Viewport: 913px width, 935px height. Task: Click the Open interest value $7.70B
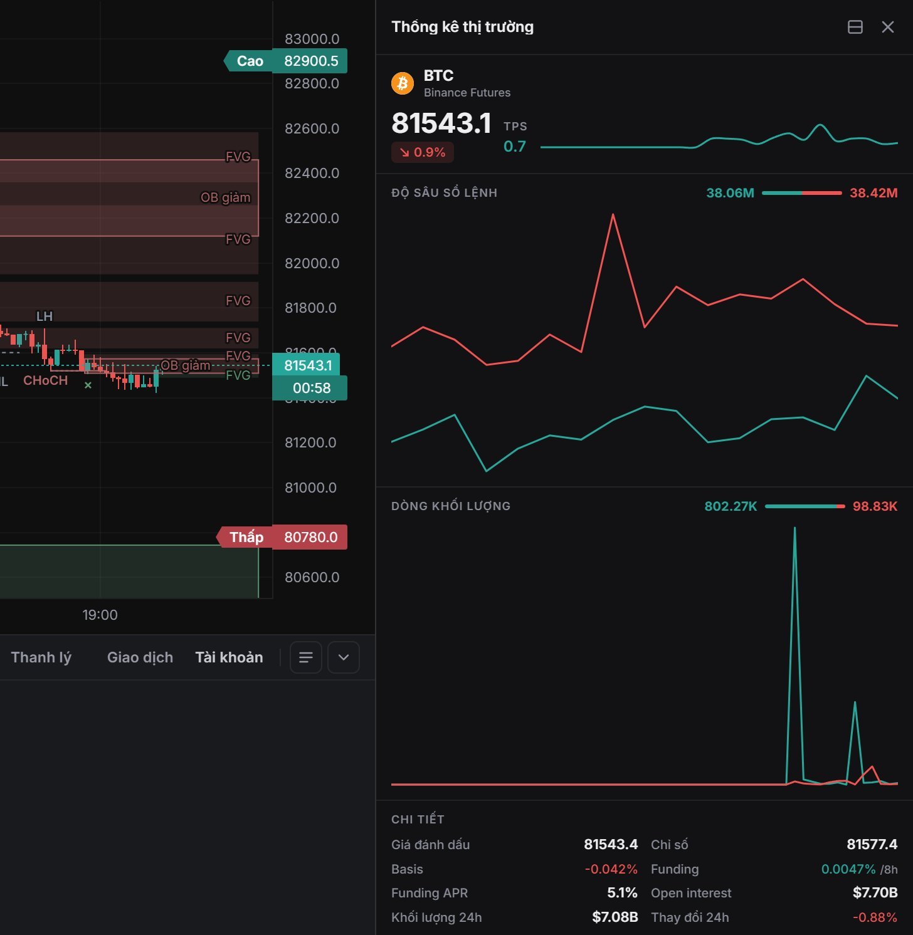[875, 893]
